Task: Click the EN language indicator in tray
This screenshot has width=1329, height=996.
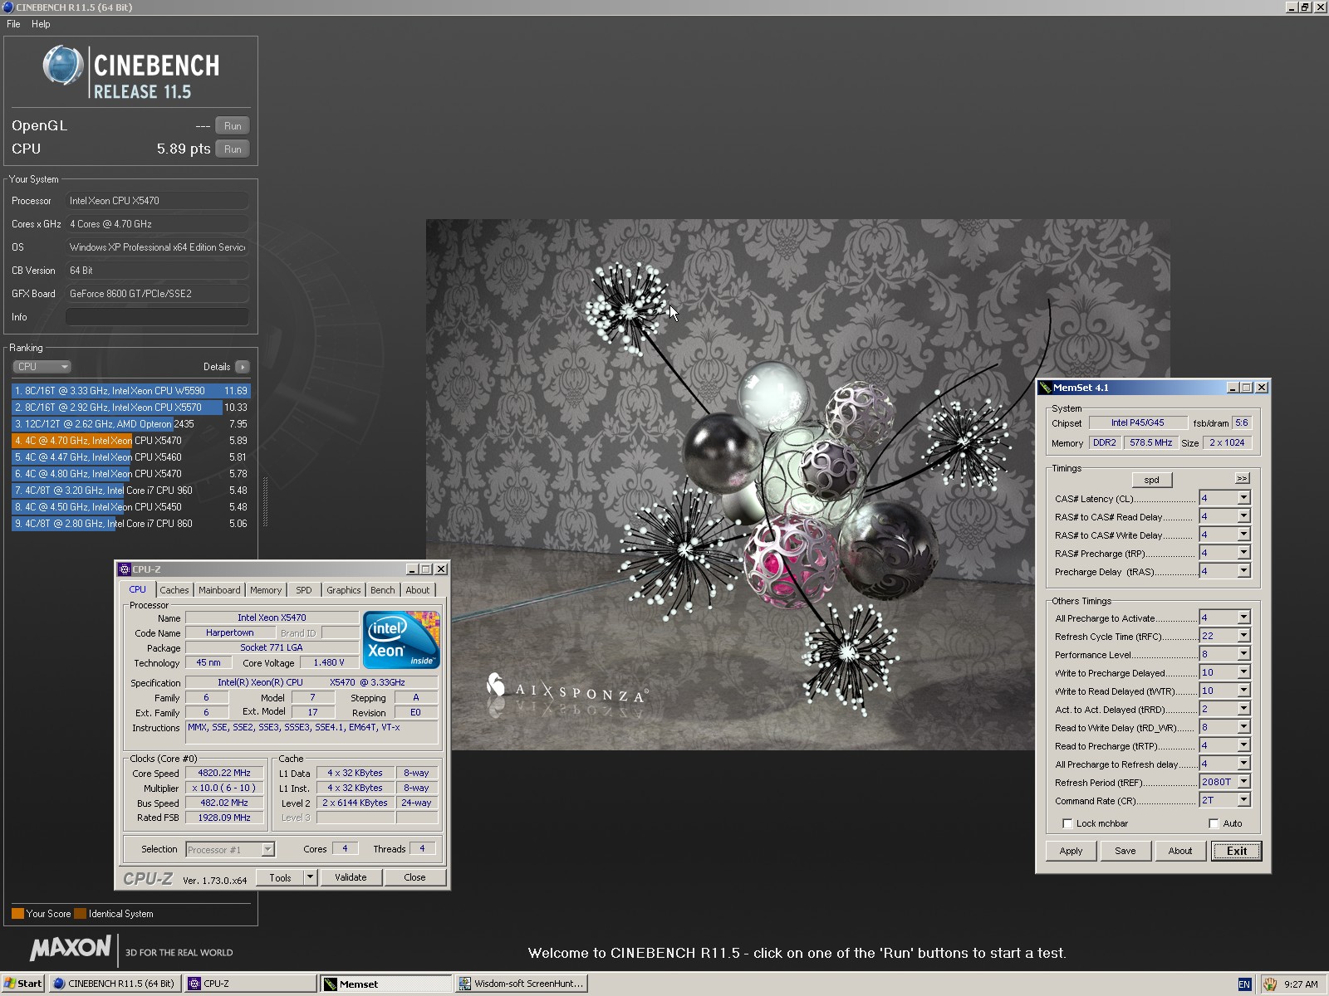Action: [1244, 984]
